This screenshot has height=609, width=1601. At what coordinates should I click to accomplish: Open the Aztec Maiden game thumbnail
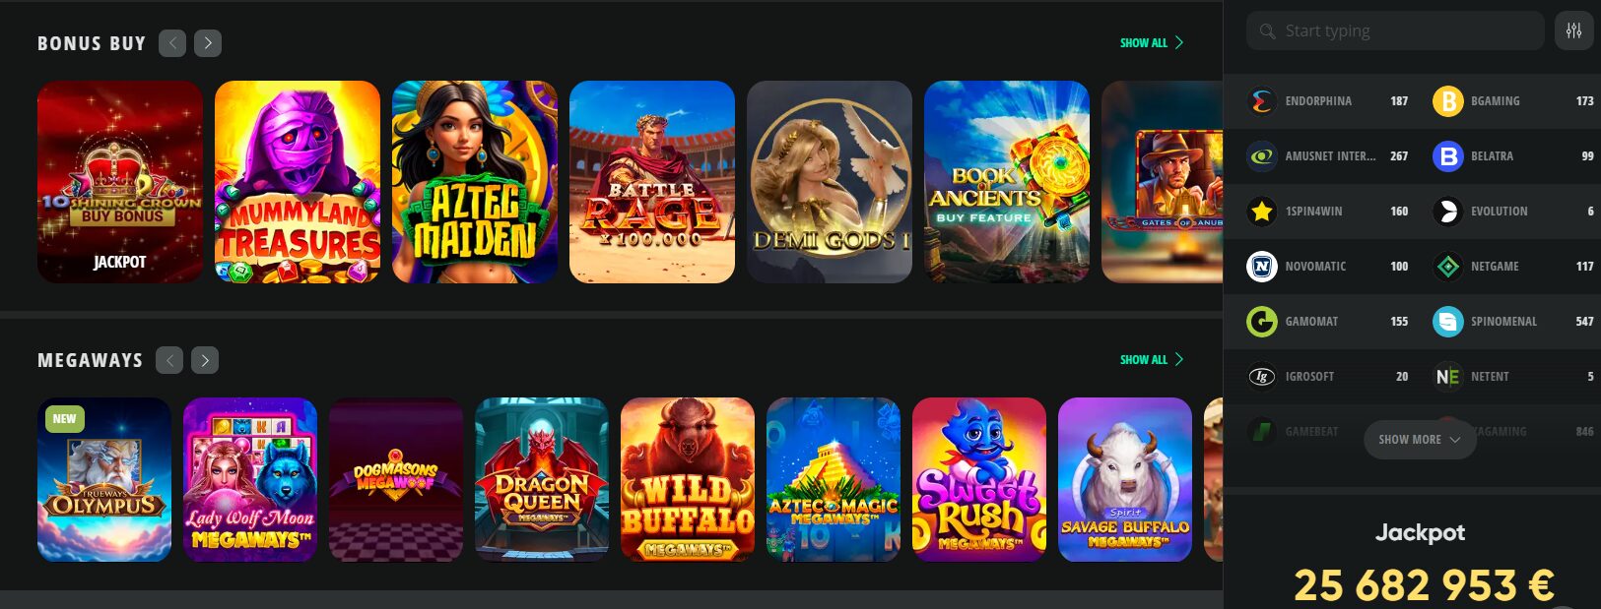(475, 182)
